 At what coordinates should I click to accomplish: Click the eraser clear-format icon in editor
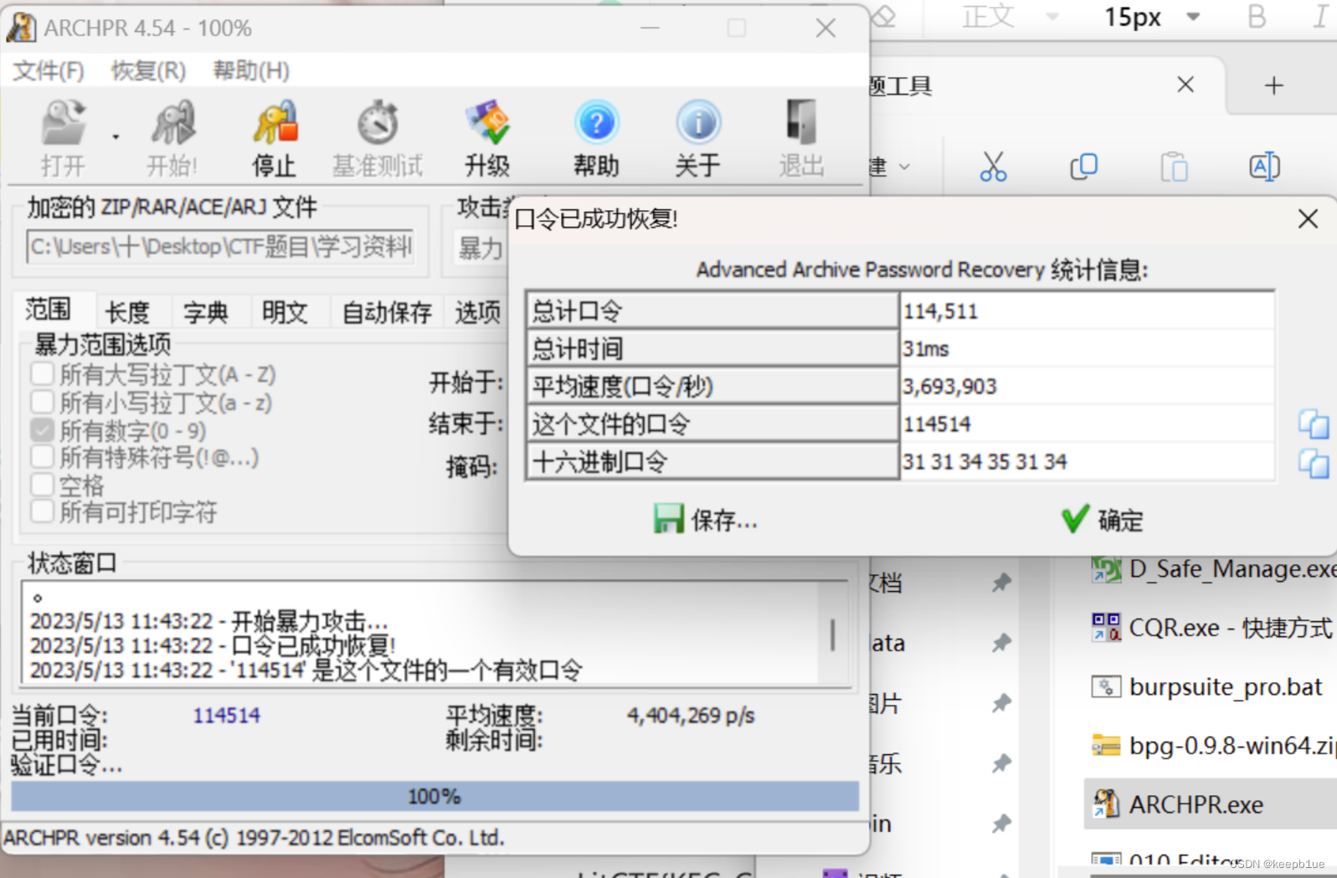[884, 15]
